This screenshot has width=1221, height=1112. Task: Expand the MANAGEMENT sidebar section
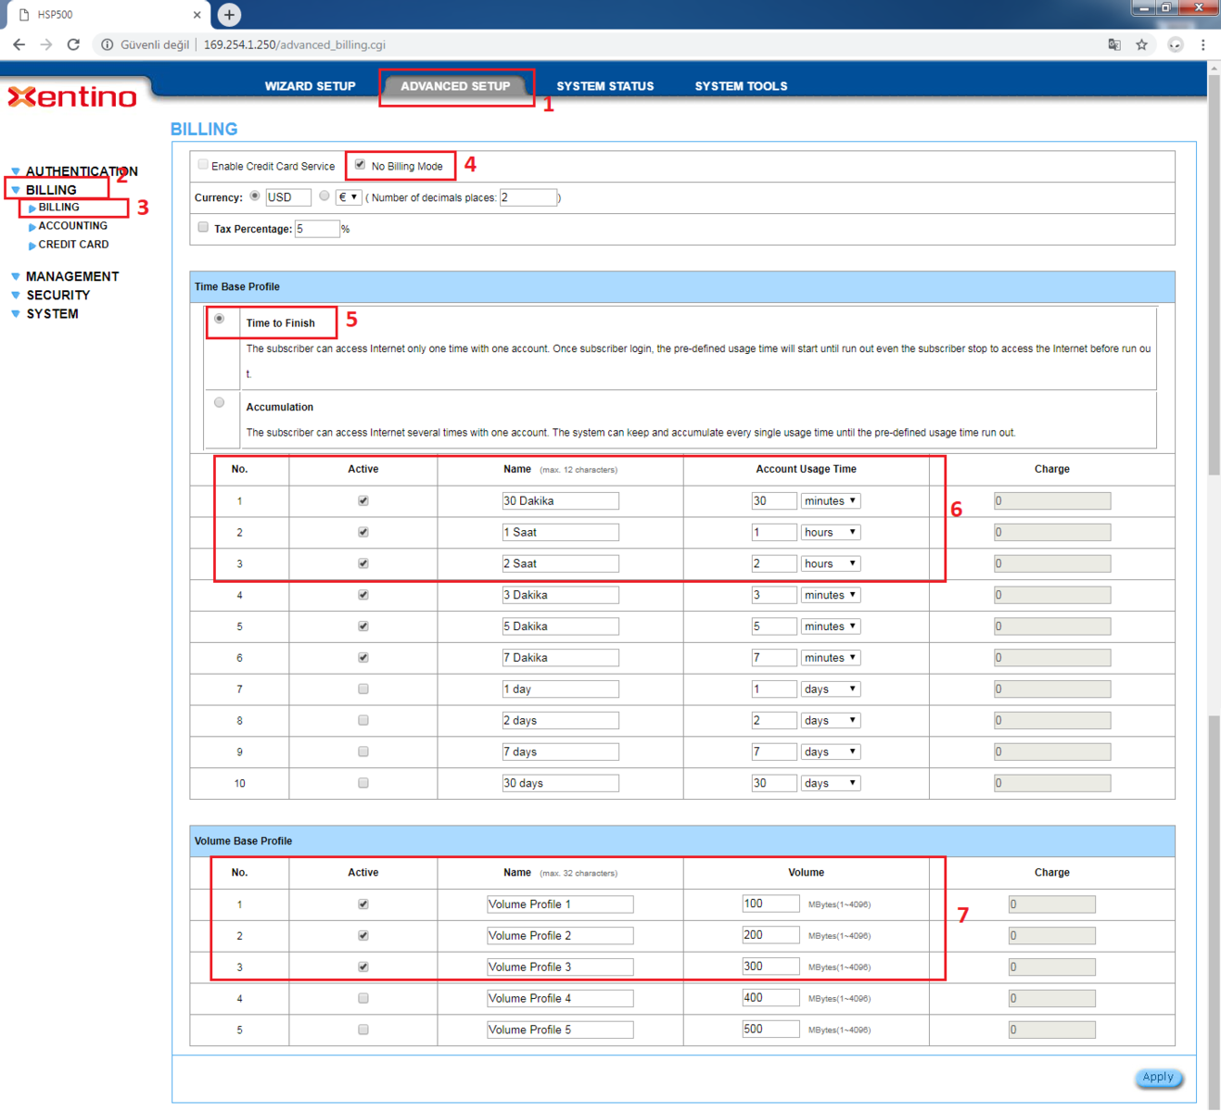[71, 276]
